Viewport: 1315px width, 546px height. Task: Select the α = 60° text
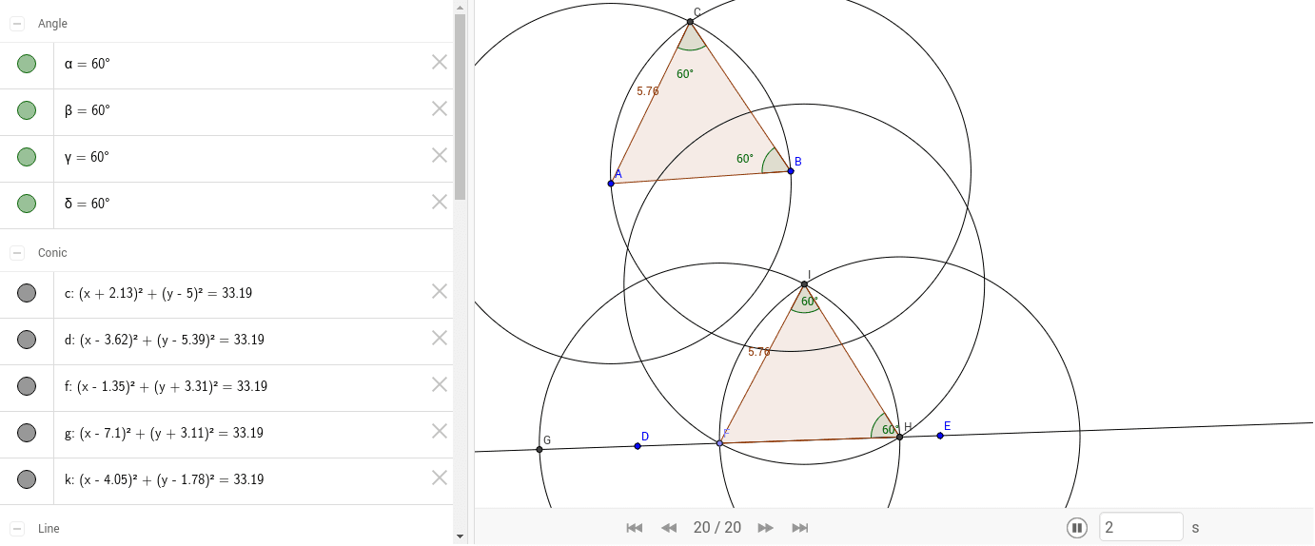click(x=88, y=64)
